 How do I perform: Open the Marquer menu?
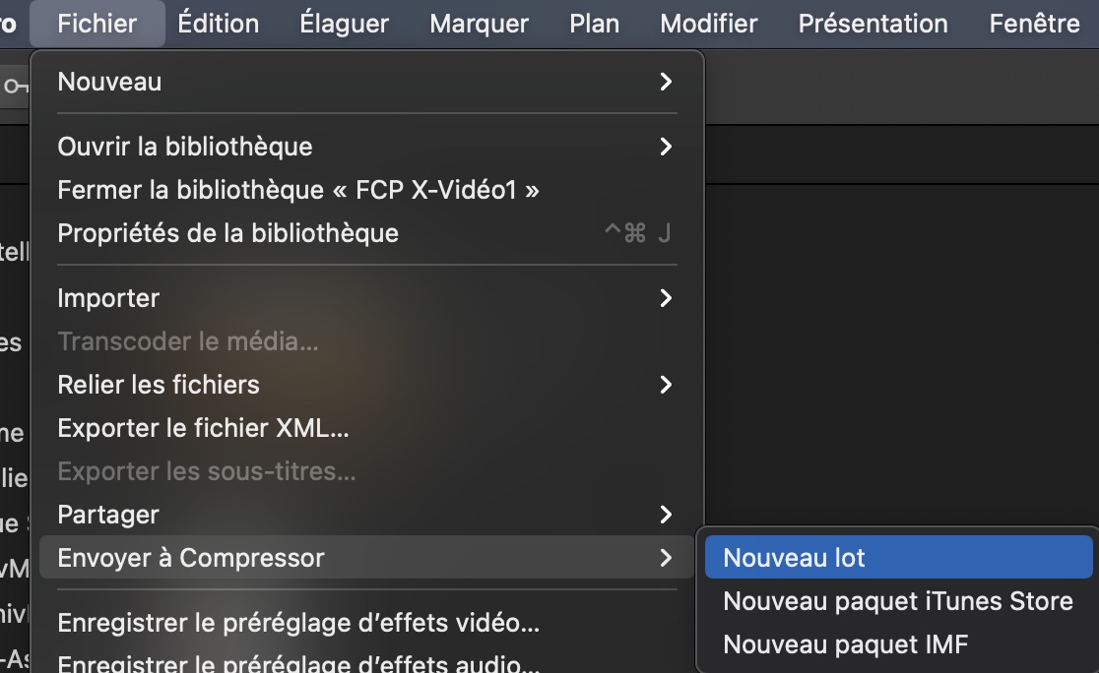(479, 24)
